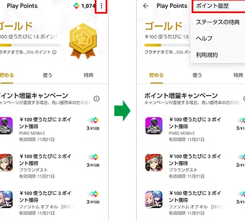Tap the gold star medal badge
245x221 pixels.
[x=83, y=41]
